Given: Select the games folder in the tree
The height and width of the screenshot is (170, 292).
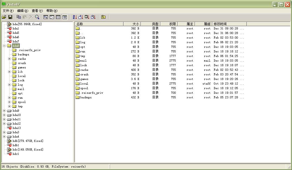Looking at the screenshot, I should 22,68.
